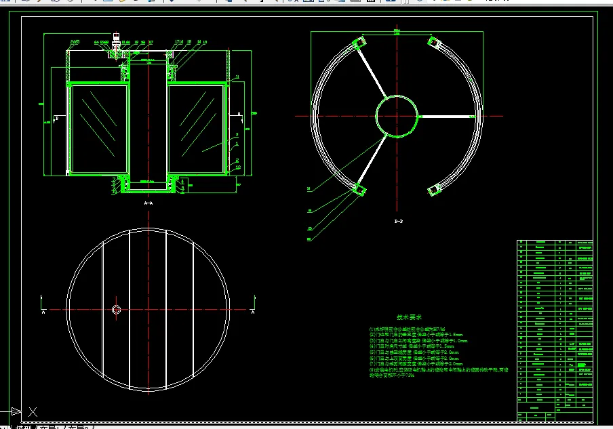Select the A-A section view label
The height and width of the screenshot is (429, 613).
pyautogui.click(x=149, y=203)
